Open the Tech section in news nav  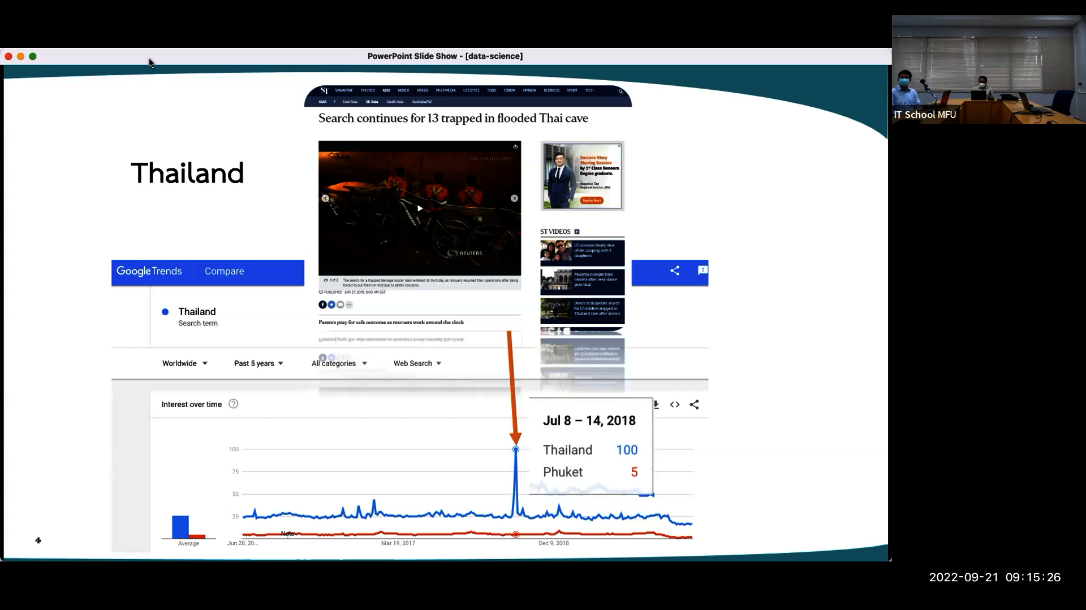click(x=589, y=90)
